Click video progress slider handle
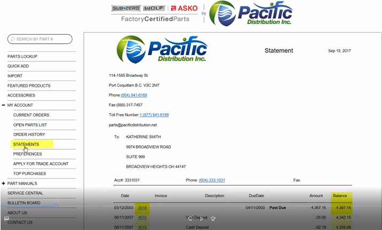Viewport: 382px width, 230px height. tap(56, 206)
